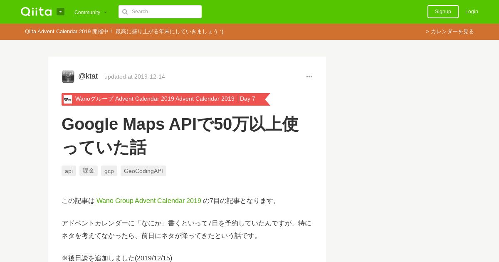Image resolution: width=499 pixels, height=262 pixels.
Task: Open @ktat's avatar image
Action: (x=68, y=77)
